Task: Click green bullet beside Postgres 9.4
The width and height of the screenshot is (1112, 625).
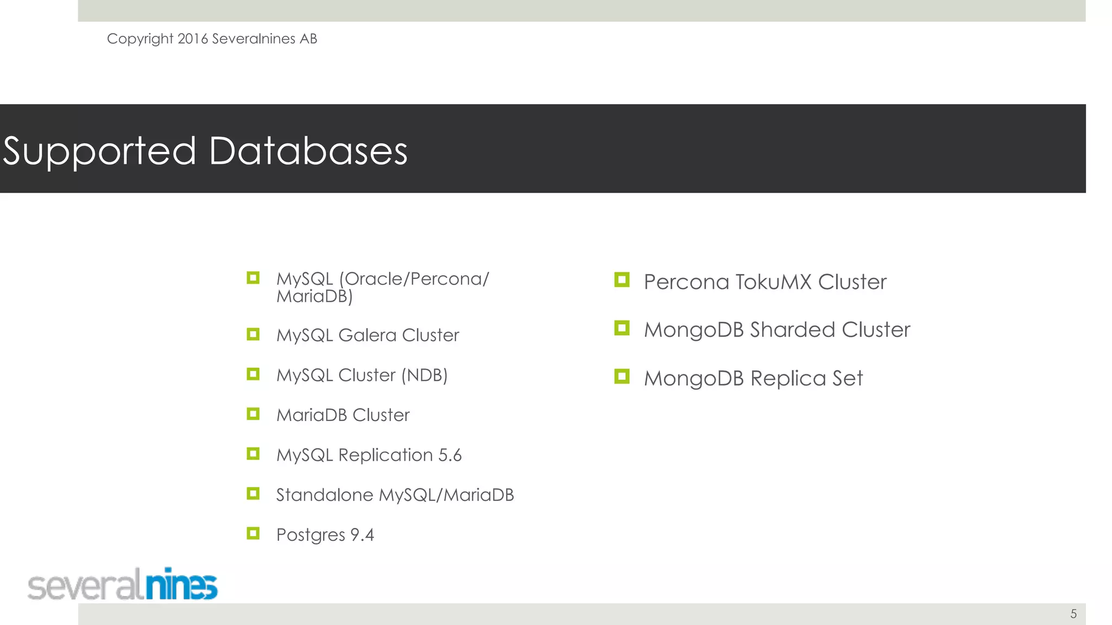Action: [x=253, y=533]
